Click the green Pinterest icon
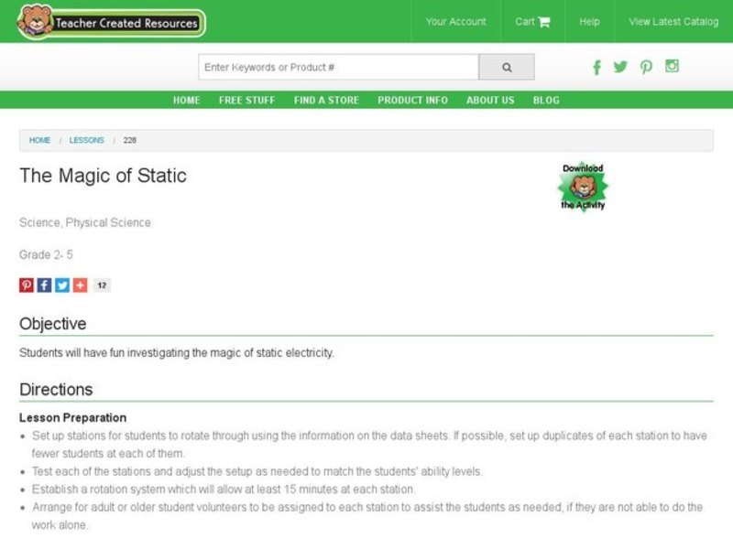The width and height of the screenshot is (733, 549). [x=647, y=67]
